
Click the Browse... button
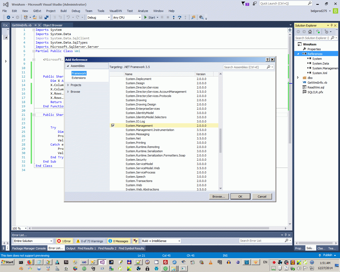[x=219, y=197]
